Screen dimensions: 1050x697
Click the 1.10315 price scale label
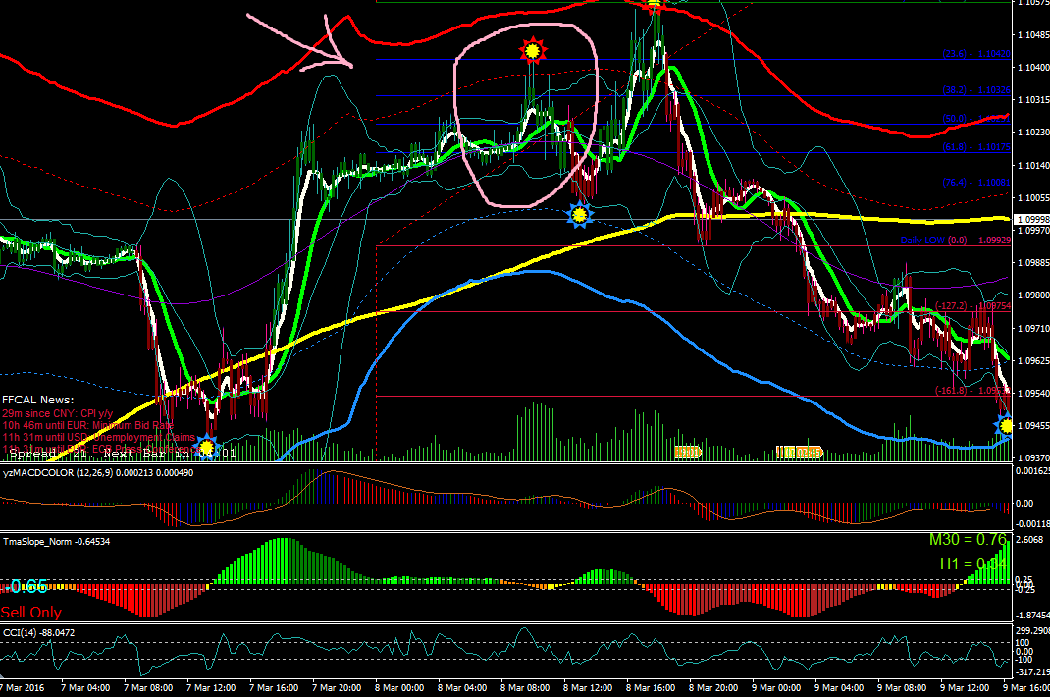(x=1033, y=100)
